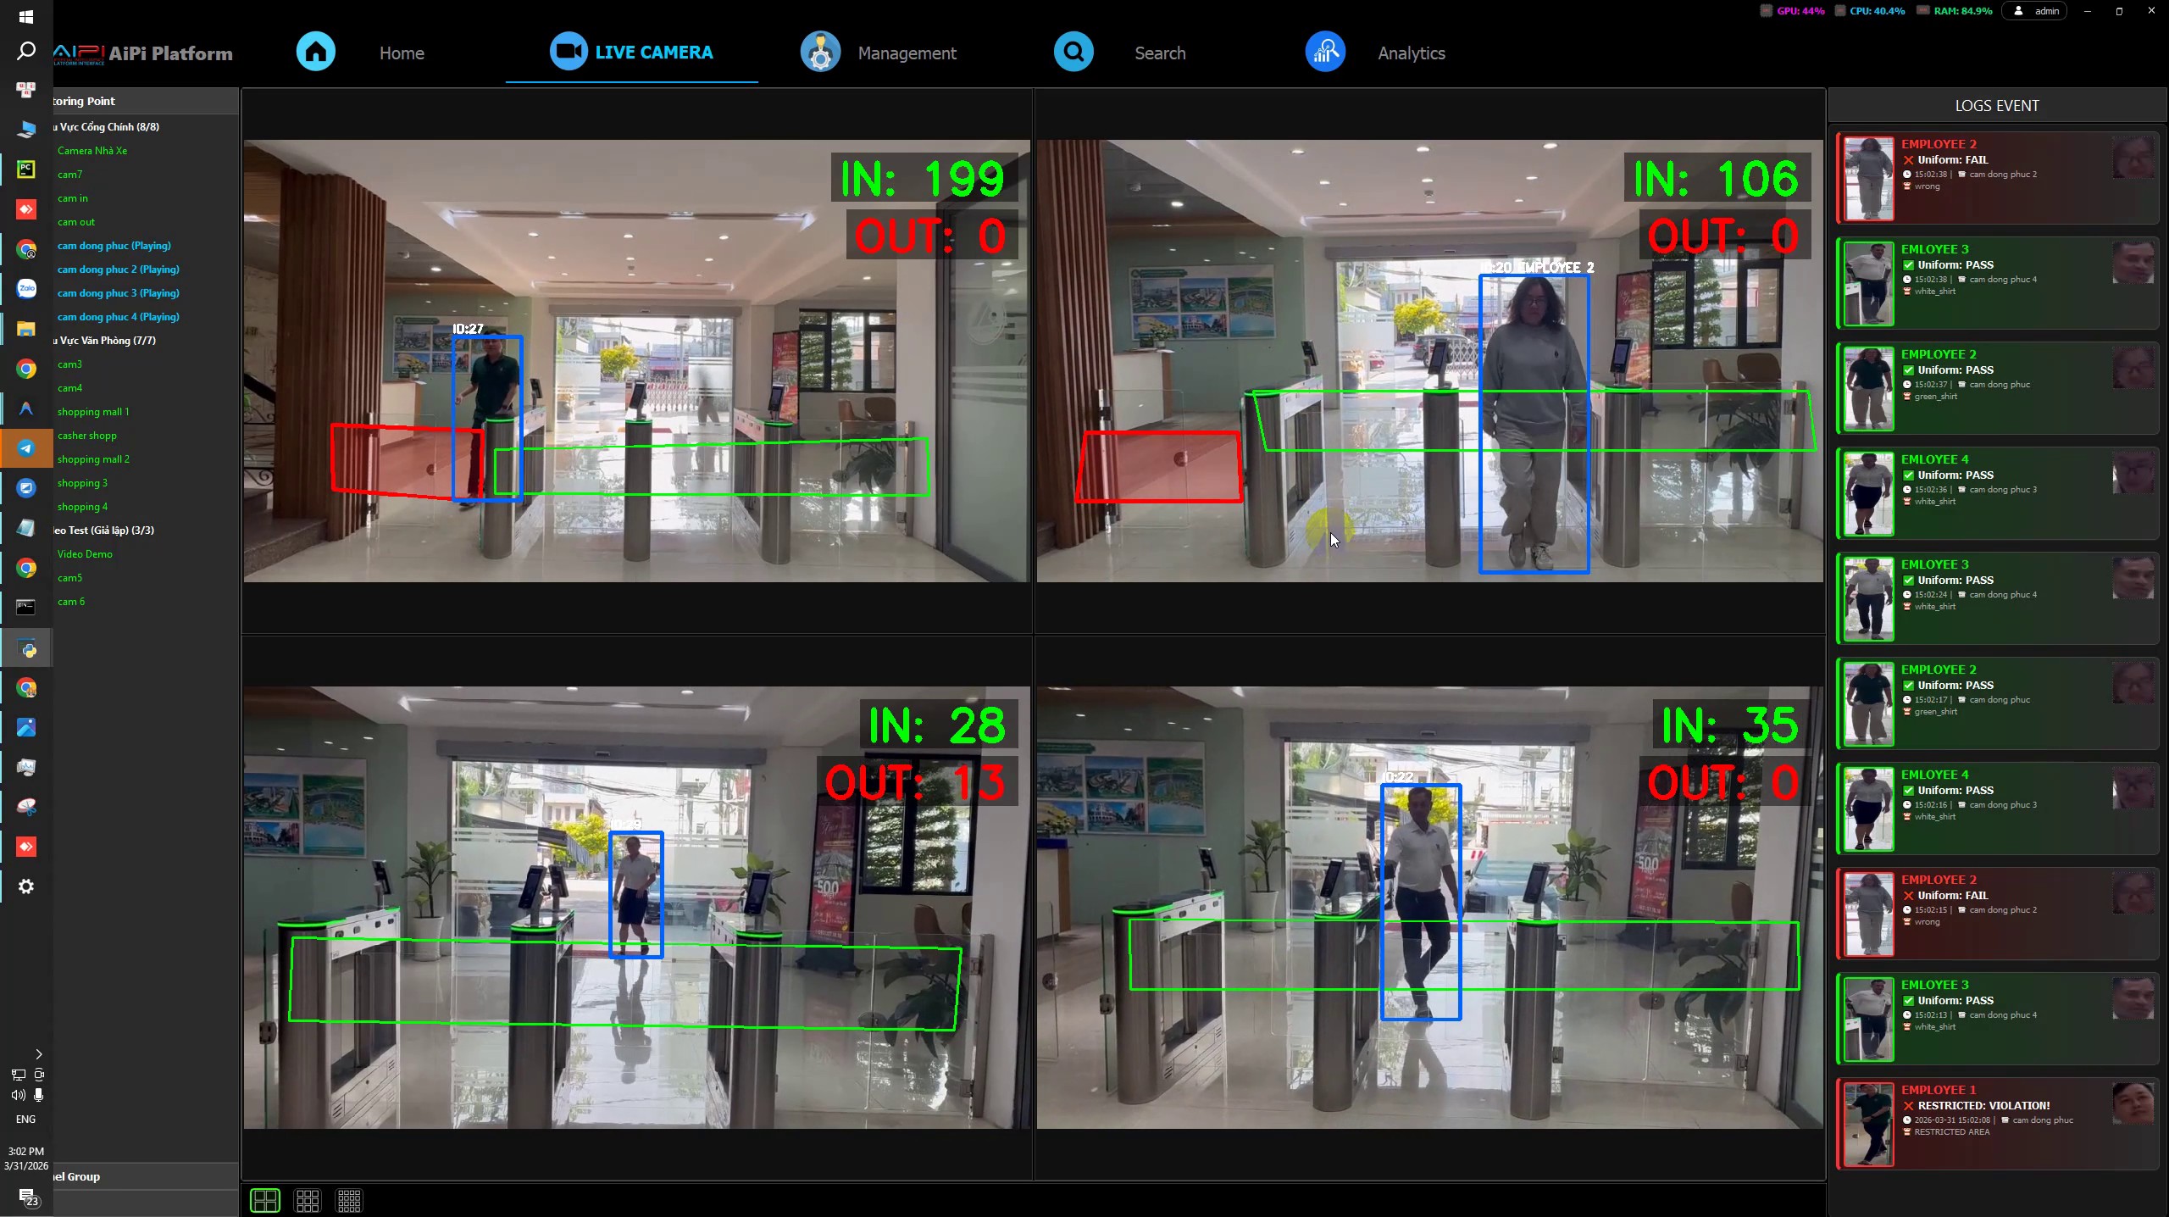
Task: Select cam7 in the camera list
Action: tap(69, 174)
